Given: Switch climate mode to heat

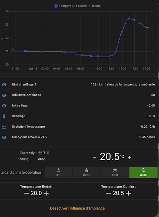Looking at the screenshot, I should pyautogui.click(x=86, y=172).
